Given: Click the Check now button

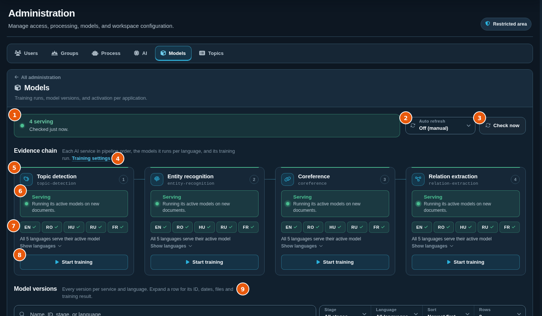Looking at the screenshot, I should 502,126.
